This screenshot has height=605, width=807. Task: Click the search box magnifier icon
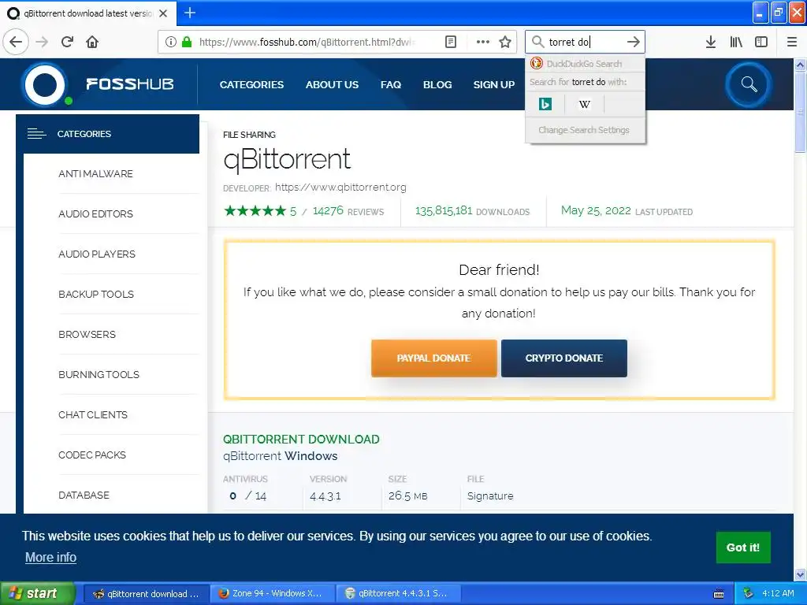[x=537, y=42]
